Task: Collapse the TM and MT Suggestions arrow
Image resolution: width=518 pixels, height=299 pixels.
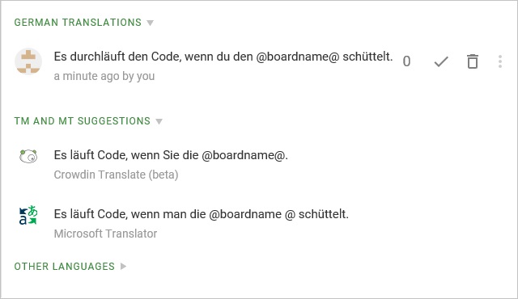Action: coord(159,122)
